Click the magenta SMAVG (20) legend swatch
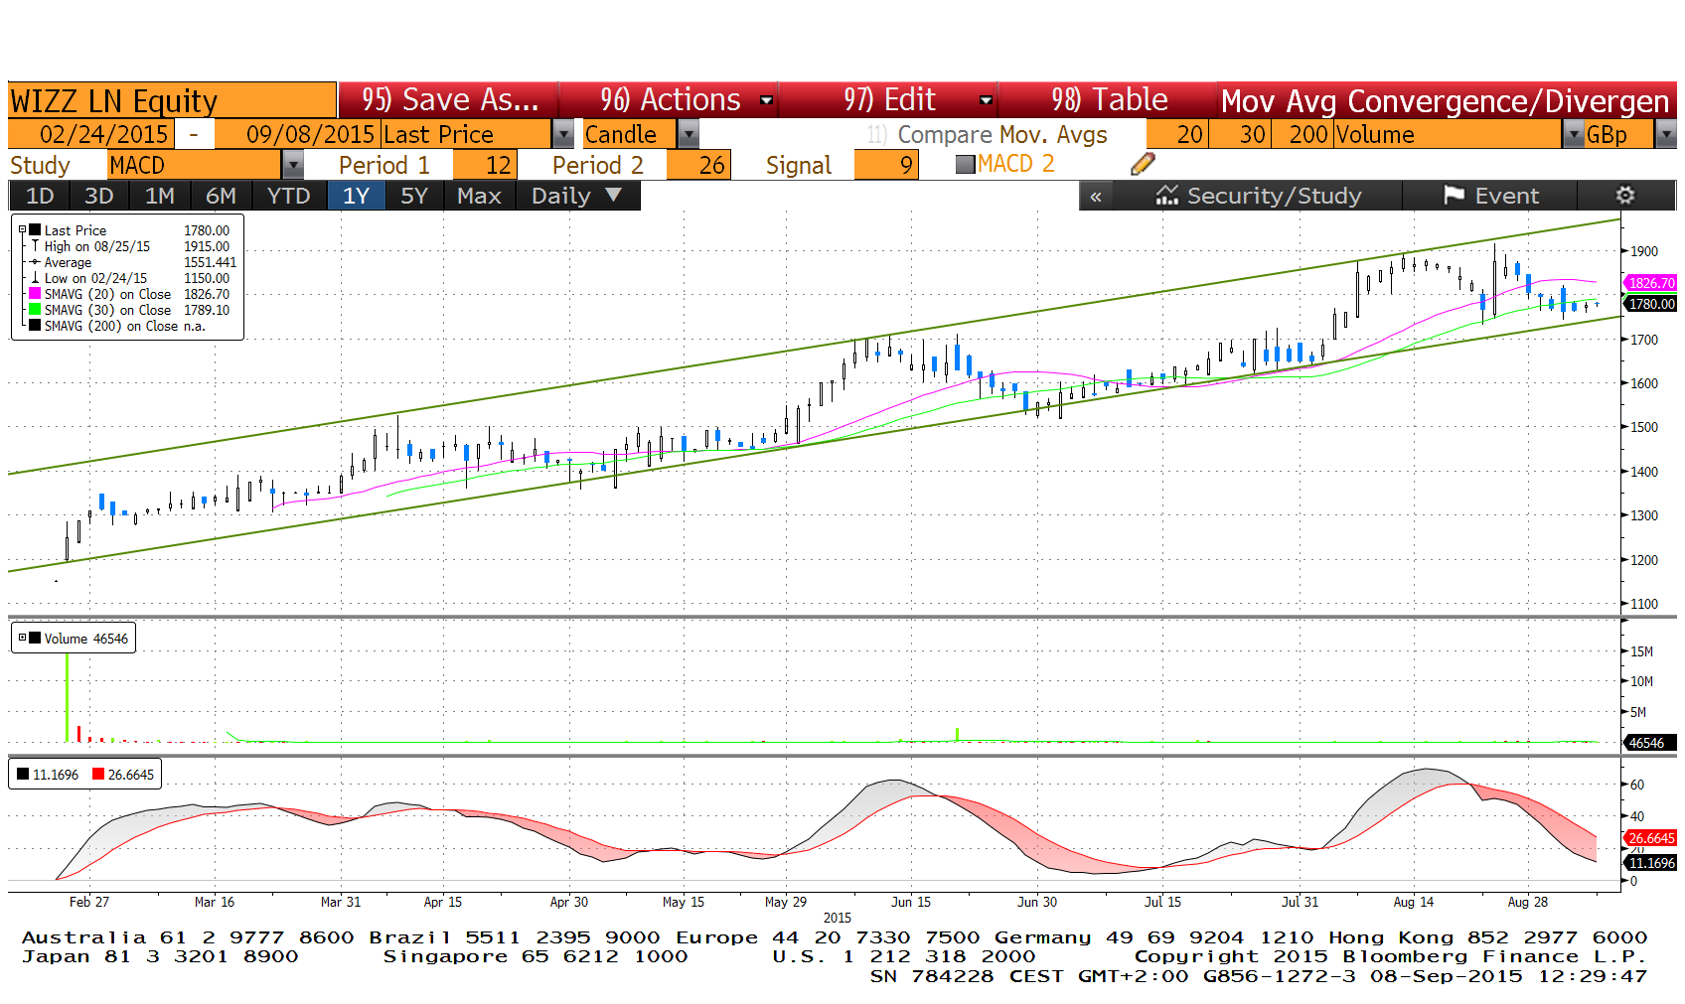This screenshot has height=1004, width=1685. click(x=35, y=294)
